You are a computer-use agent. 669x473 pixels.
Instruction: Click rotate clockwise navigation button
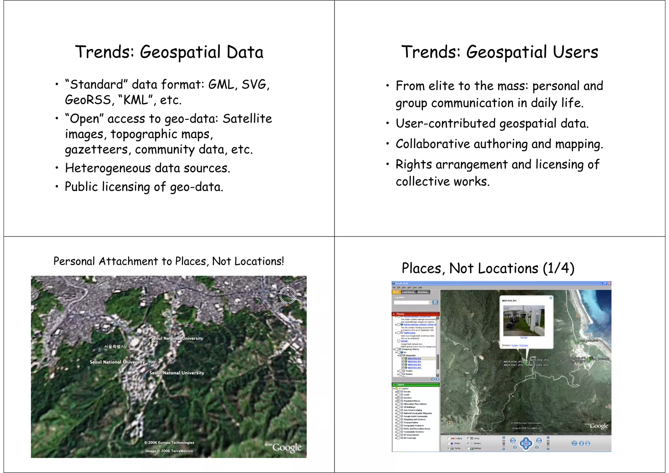pos(539,440)
